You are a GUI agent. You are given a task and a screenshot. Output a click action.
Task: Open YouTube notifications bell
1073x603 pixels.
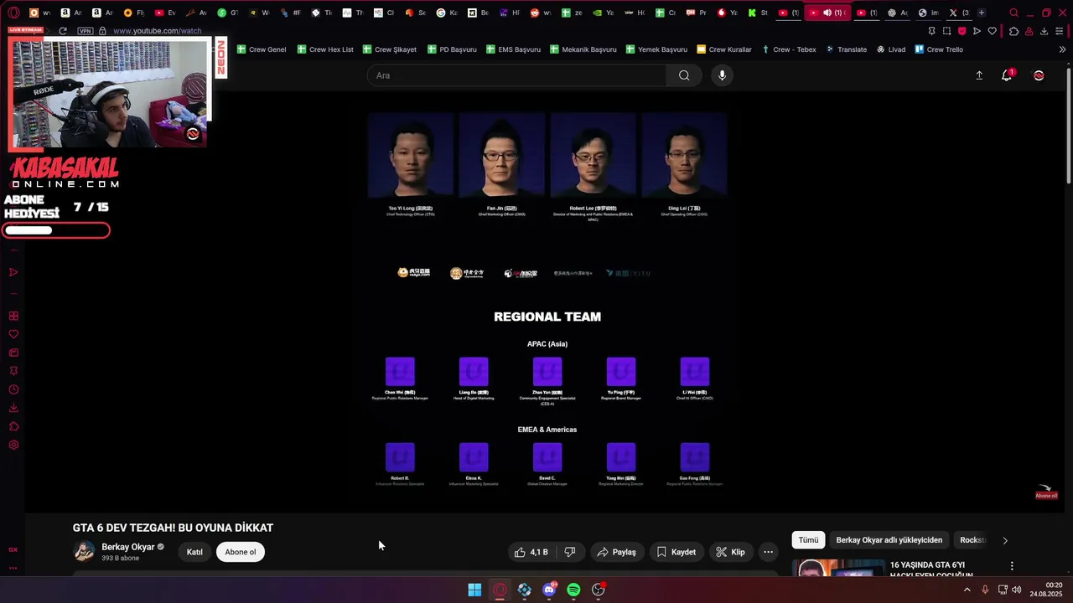coord(1007,75)
